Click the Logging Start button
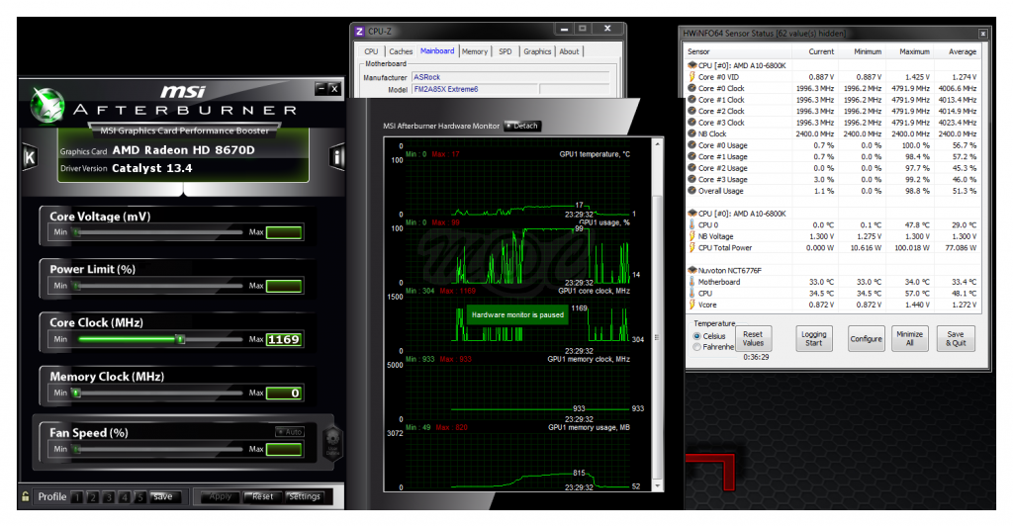1013x526 pixels. click(x=813, y=338)
